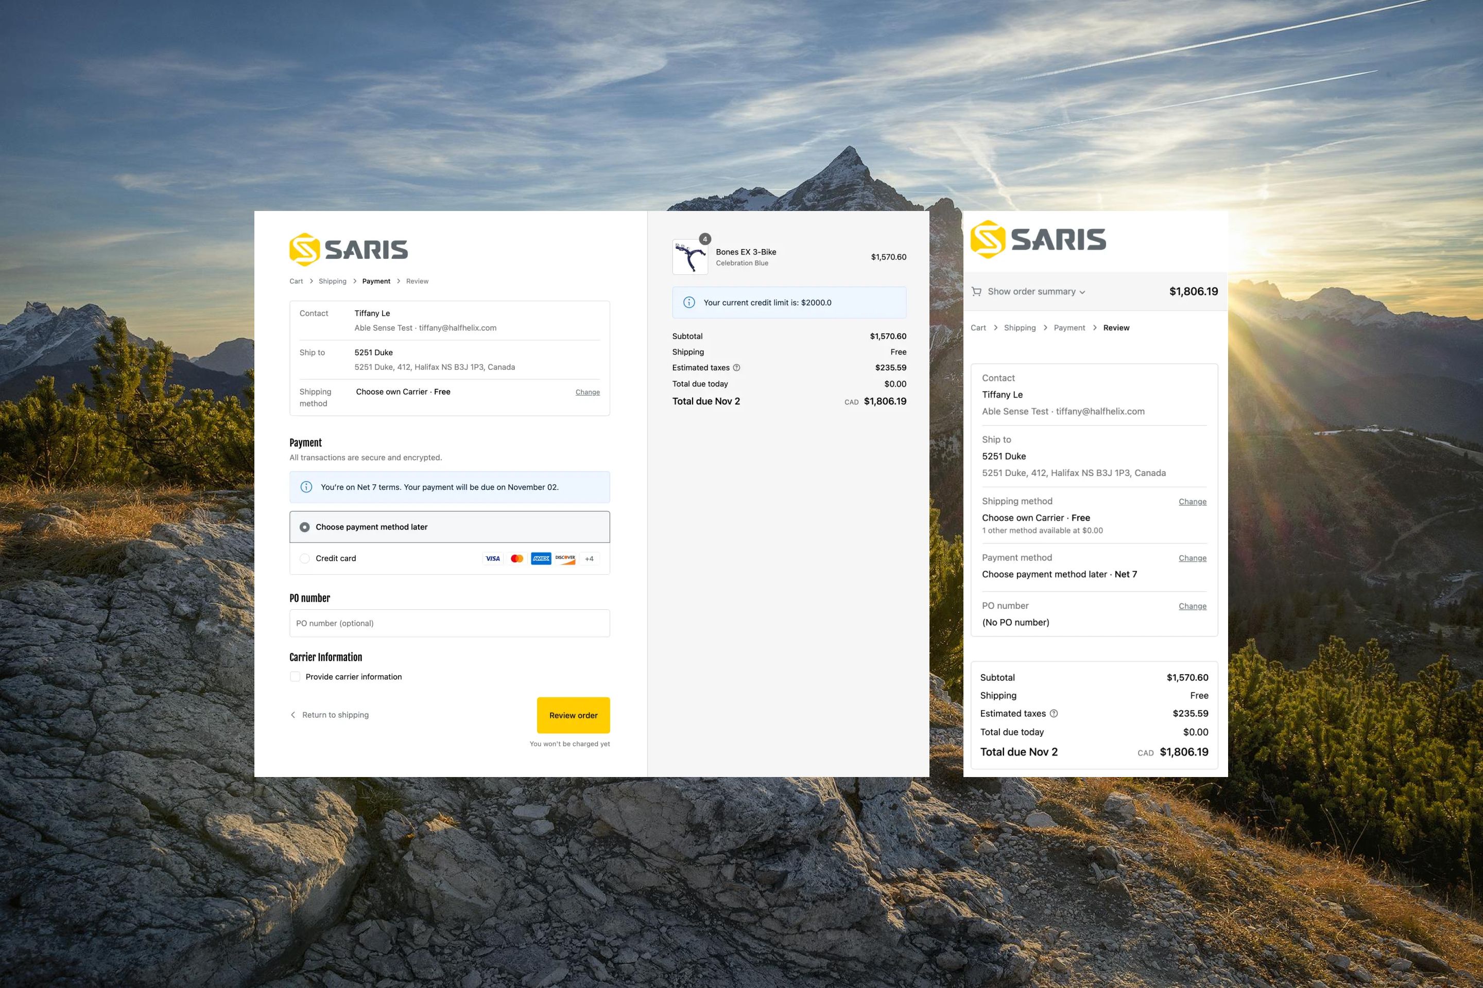Viewport: 1483px width, 988px height.
Task: Go to Shipping step in desktop breadcrumb
Action: point(332,281)
